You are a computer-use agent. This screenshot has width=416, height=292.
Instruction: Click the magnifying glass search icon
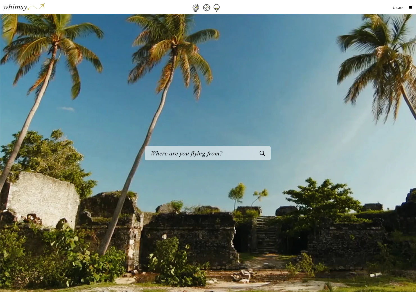262,153
